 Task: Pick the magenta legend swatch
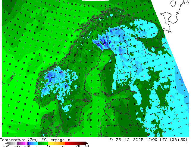pyautogui.click(x=24, y=143)
